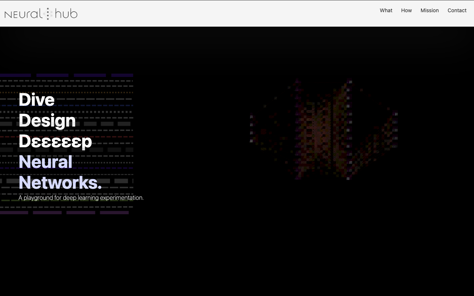The image size is (474, 296).
Task: Click the 'Design' headline word
Action: 47,121
